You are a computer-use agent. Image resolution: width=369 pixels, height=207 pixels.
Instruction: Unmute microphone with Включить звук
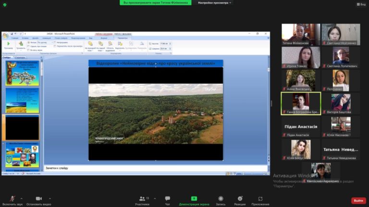(x=12, y=199)
